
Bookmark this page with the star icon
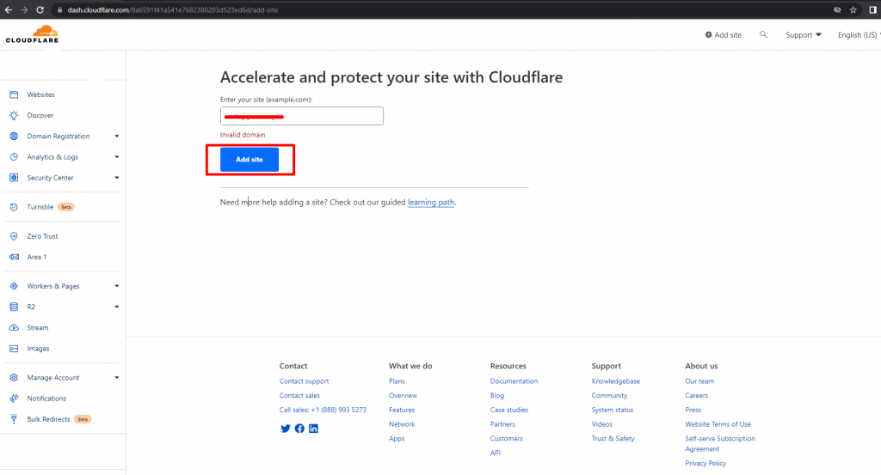853,9
